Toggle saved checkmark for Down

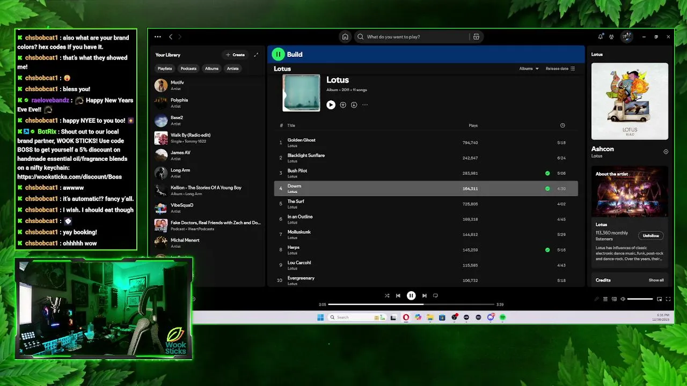[x=547, y=189]
